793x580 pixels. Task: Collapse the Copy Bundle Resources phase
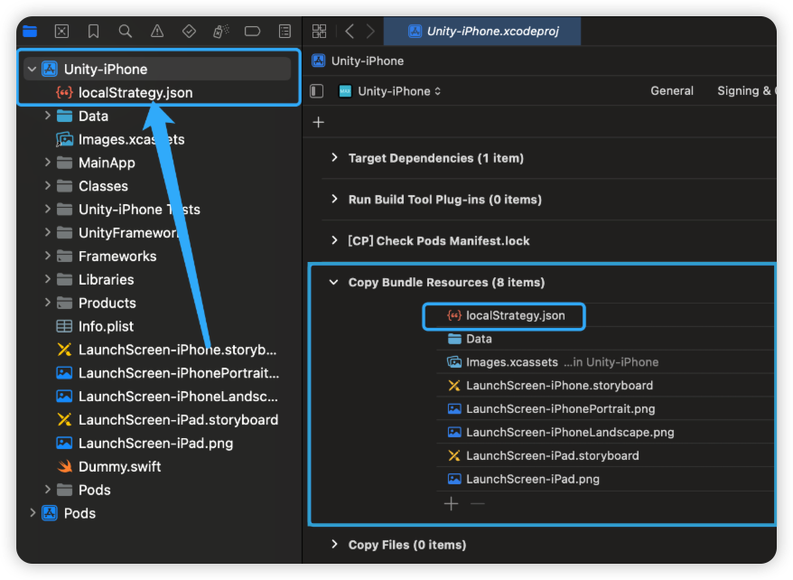(334, 283)
